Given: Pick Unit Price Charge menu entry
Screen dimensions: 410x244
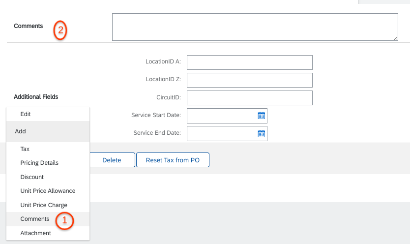Looking at the screenshot, I should click(48, 205).
